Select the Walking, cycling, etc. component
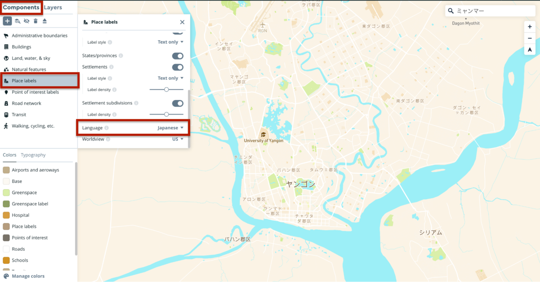 coord(39,126)
